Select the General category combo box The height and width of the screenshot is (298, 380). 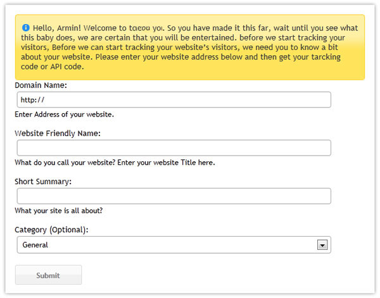coord(174,245)
